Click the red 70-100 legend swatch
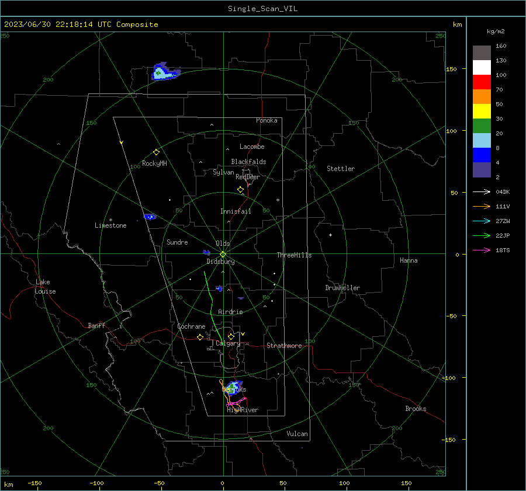526x491 pixels. [482, 82]
